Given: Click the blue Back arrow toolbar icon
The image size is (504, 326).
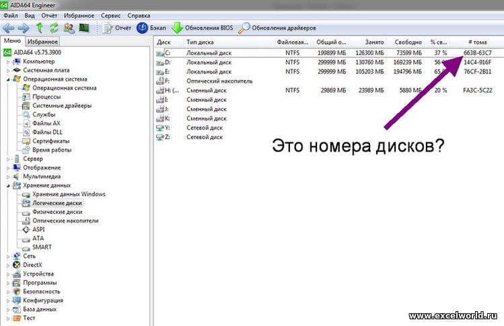Looking at the screenshot, I should pyautogui.click(x=8, y=28).
